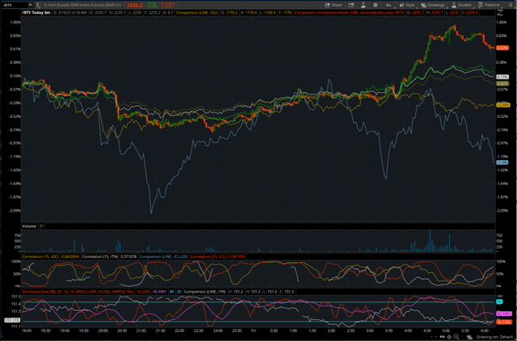The height and width of the screenshot is (341, 517).
Task: Click the detach chart window icon
Action: coord(351,5)
